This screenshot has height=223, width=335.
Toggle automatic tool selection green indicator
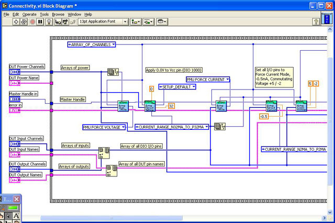(x=13, y=208)
